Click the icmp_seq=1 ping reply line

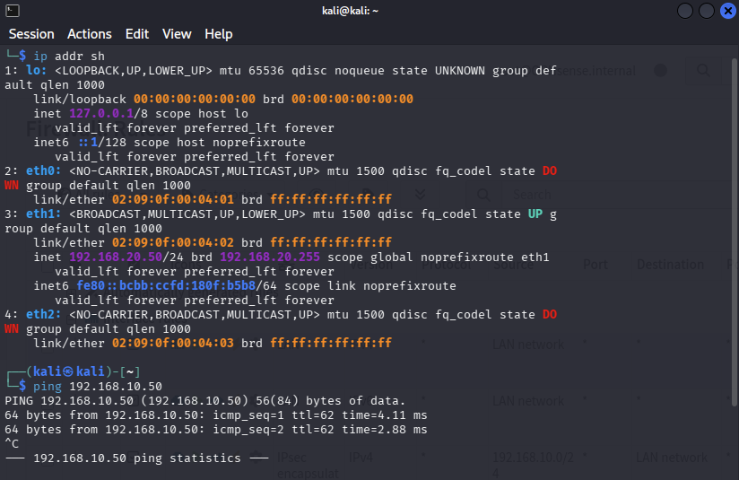[x=216, y=415]
